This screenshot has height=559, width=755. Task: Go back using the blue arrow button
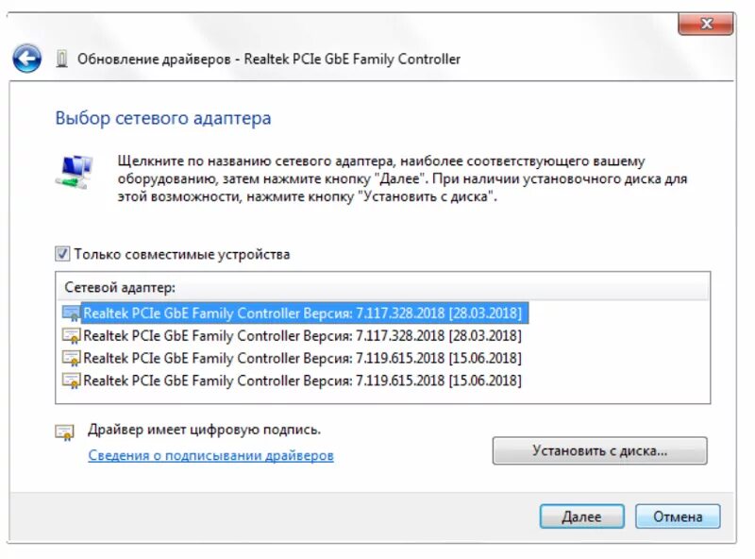coord(27,59)
